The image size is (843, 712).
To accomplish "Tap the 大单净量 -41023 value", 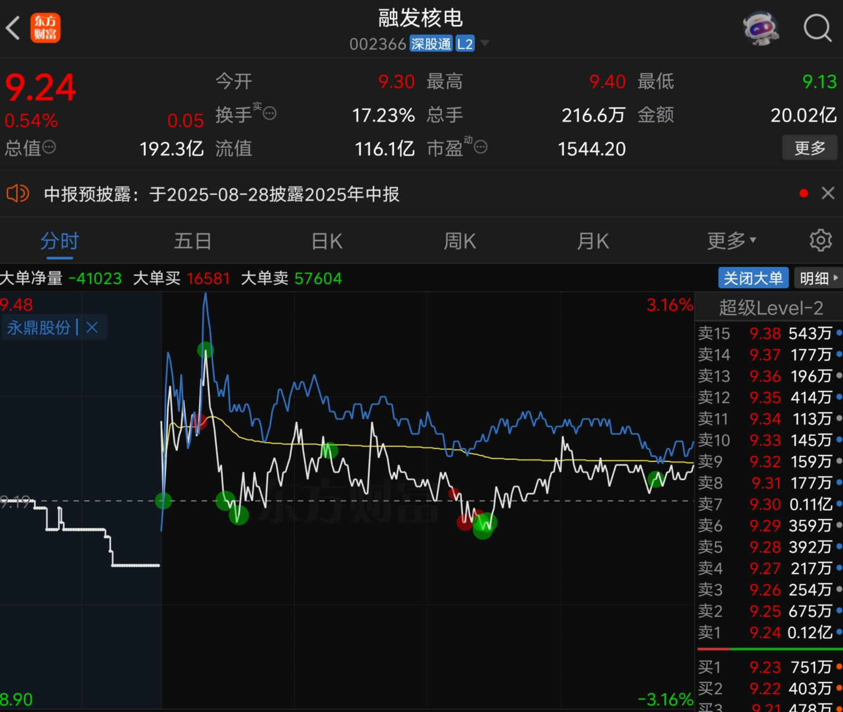I will (x=95, y=278).
